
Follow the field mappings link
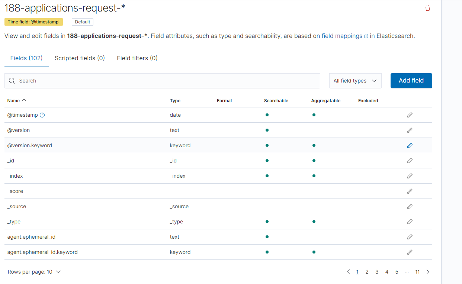(342, 36)
